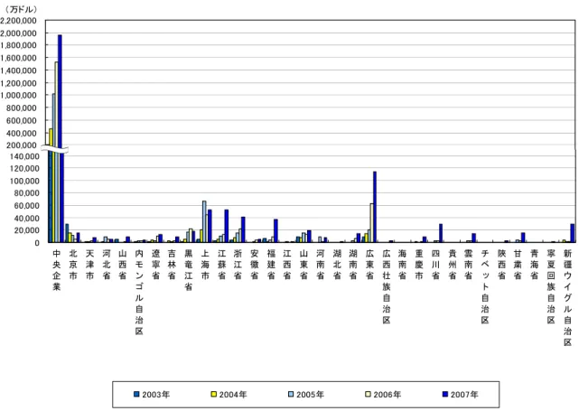579x411 pixels.
Task: Click the 2007年 dark blue legend swatch
Action: pyautogui.click(x=445, y=395)
